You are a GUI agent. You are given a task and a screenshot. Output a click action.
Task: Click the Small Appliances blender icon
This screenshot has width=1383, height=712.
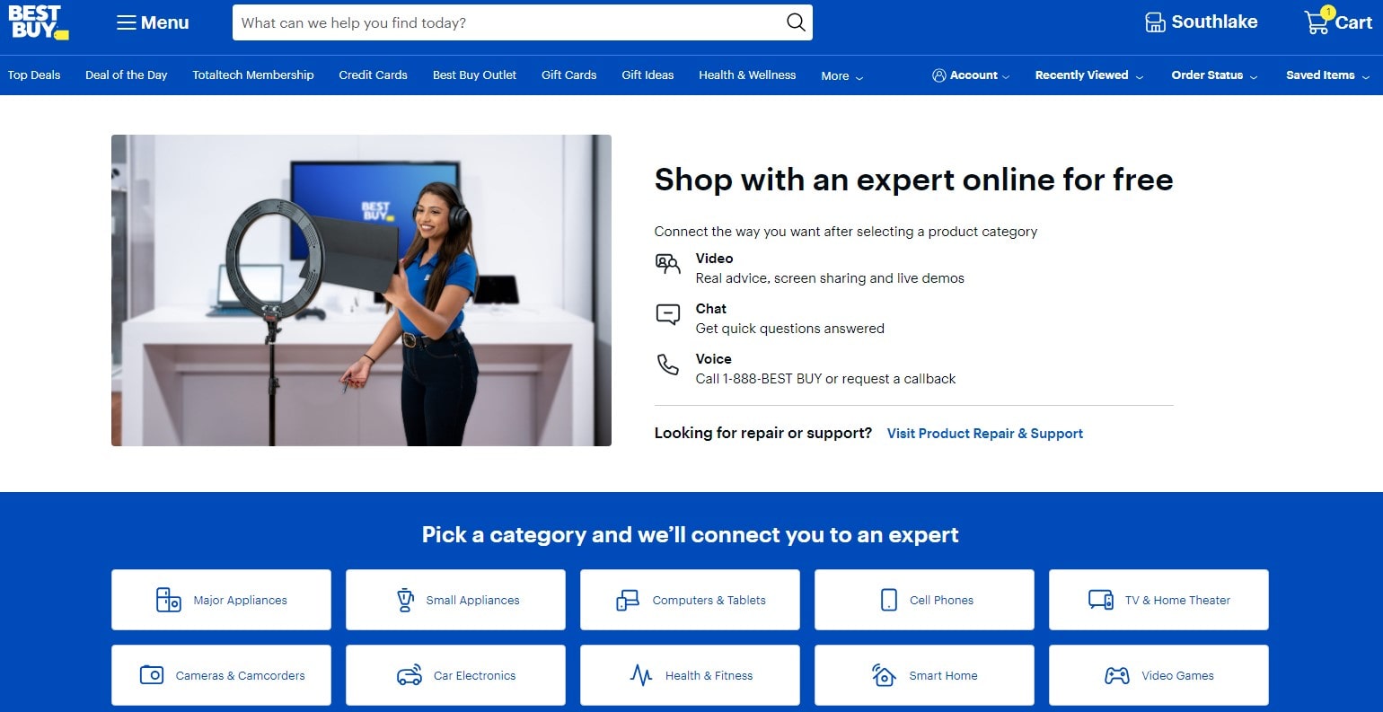pos(405,600)
